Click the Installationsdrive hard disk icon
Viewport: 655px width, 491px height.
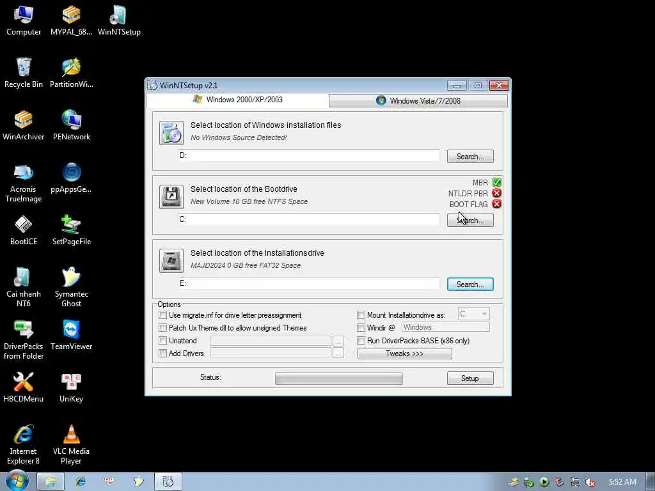pos(171,261)
